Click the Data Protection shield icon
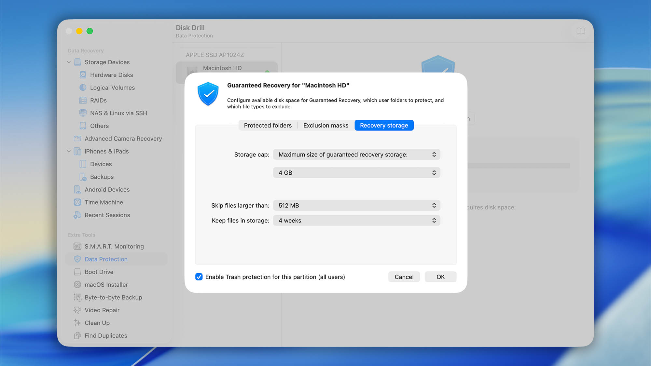This screenshot has width=651, height=366. pos(77,259)
